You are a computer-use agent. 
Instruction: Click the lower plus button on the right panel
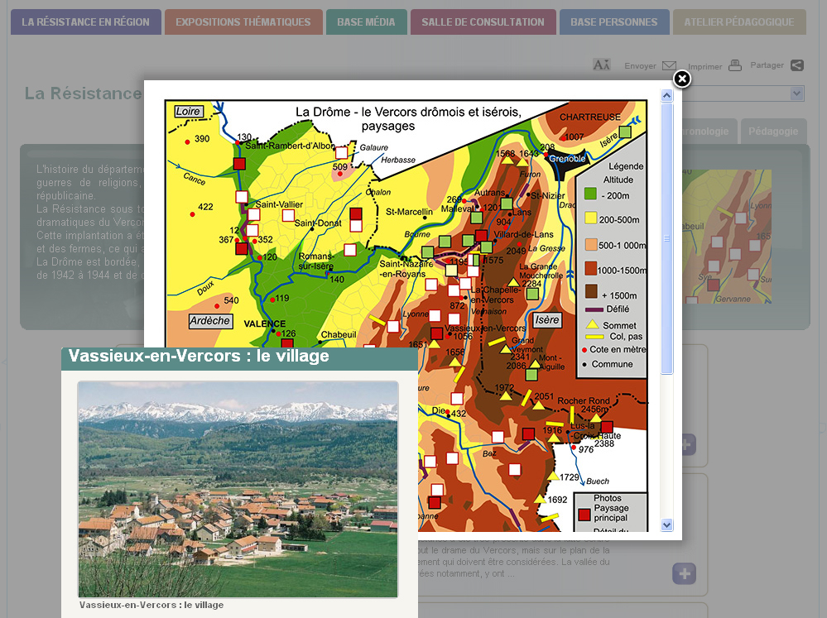point(684,573)
